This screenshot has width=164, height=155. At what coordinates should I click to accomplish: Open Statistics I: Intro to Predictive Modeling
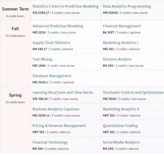click(x=65, y=7)
